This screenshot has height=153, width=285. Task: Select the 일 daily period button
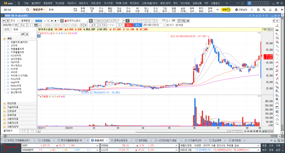[91, 21]
